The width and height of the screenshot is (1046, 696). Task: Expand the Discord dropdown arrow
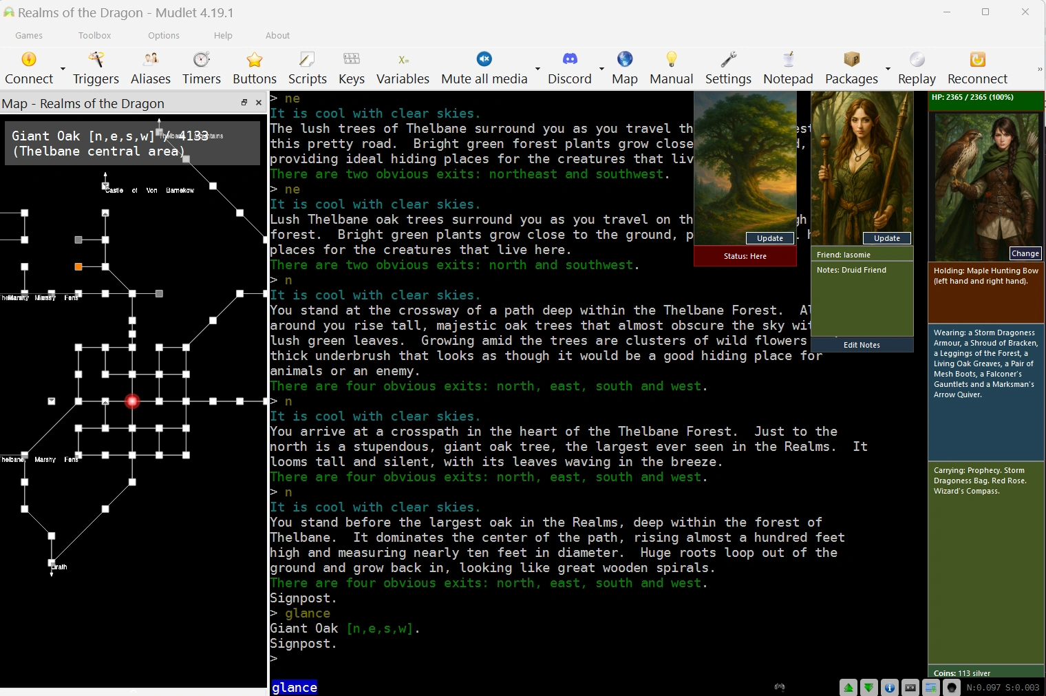tap(601, 69)
